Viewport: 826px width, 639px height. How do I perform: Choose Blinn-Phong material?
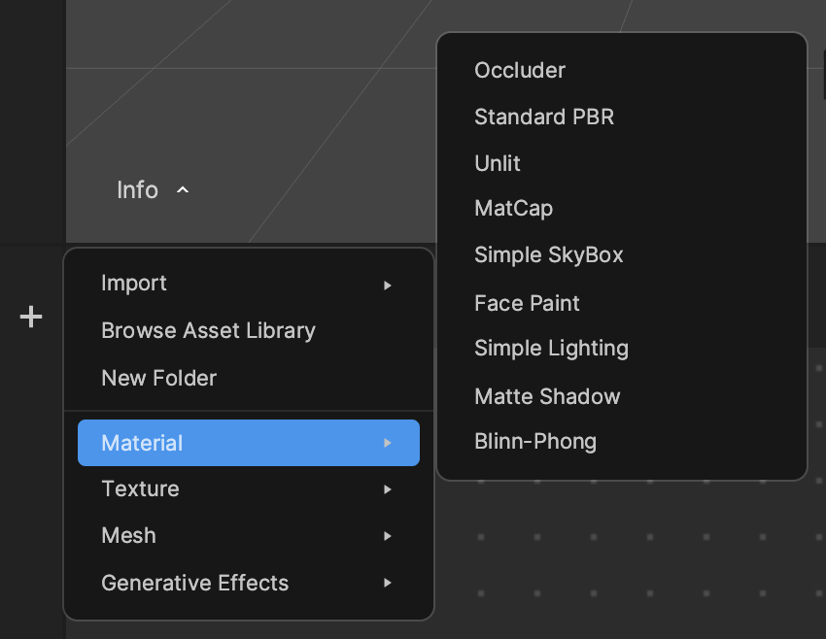535,442
